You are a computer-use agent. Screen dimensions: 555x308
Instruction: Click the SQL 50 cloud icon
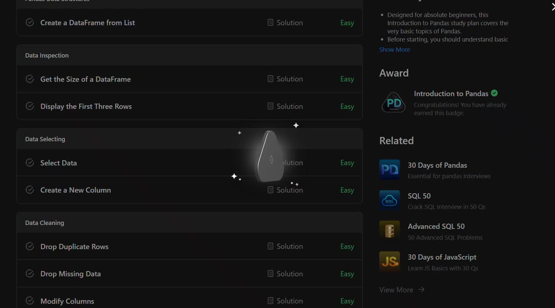390,201
